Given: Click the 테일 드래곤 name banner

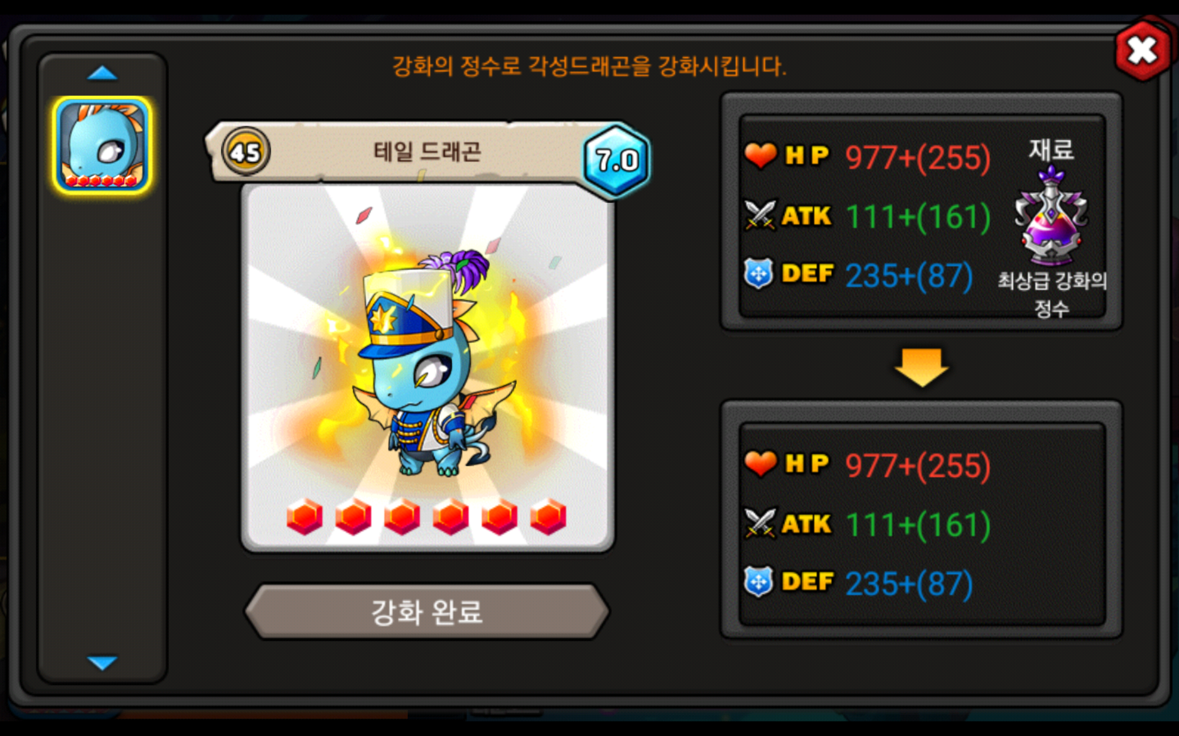Looking at the screenshot, I should click(x=427, y=151).
